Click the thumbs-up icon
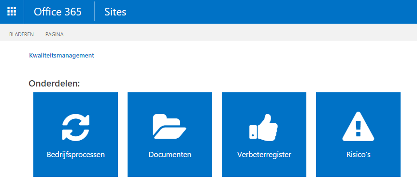 pyautogui.click(x=263, y=127)
